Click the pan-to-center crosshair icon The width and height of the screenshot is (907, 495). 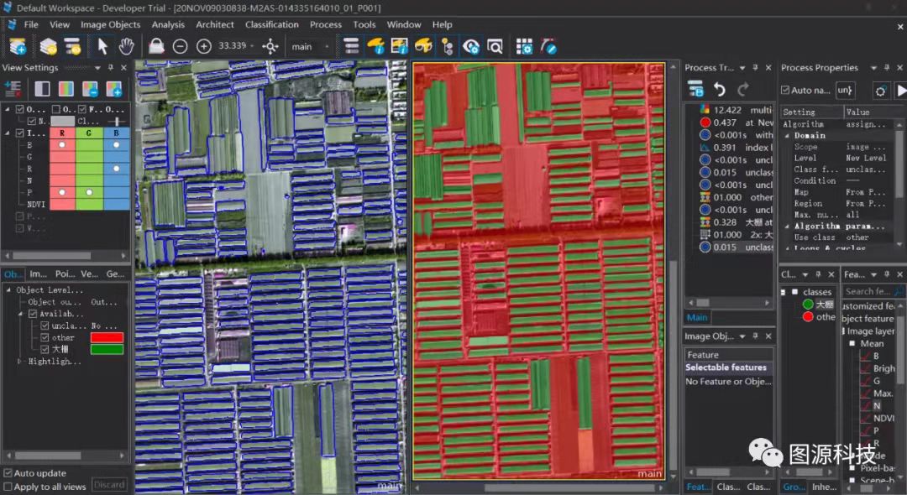pyautogui.click(x=270, y=46)
